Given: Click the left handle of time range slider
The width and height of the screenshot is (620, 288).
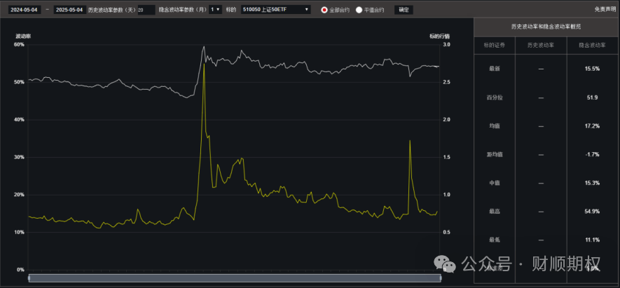Looking at the screenshot, I should [29, 278].
